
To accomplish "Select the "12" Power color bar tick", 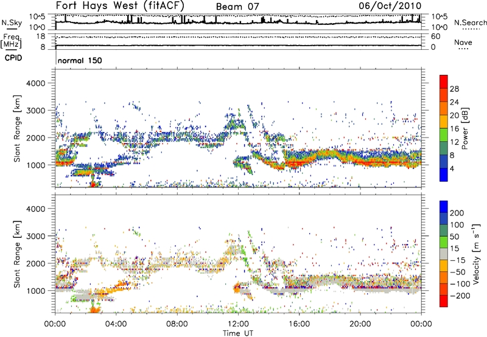I will (x=454, y=142).
